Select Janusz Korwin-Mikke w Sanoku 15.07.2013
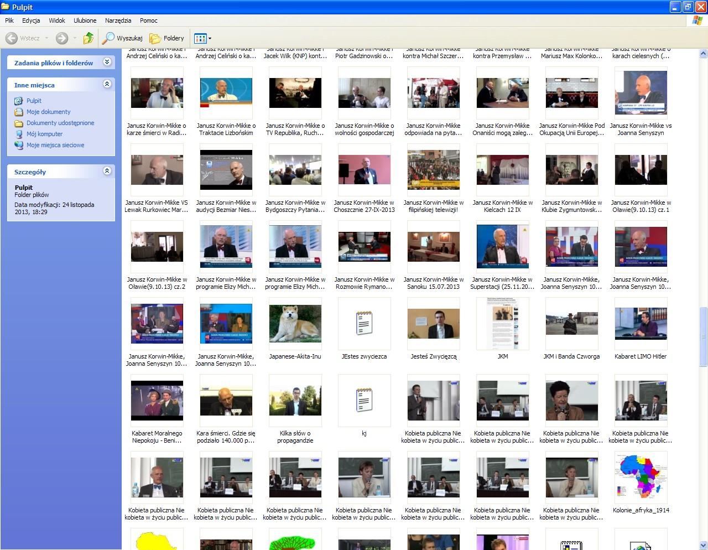Screen dimensions: 708x550 (433, 247)
